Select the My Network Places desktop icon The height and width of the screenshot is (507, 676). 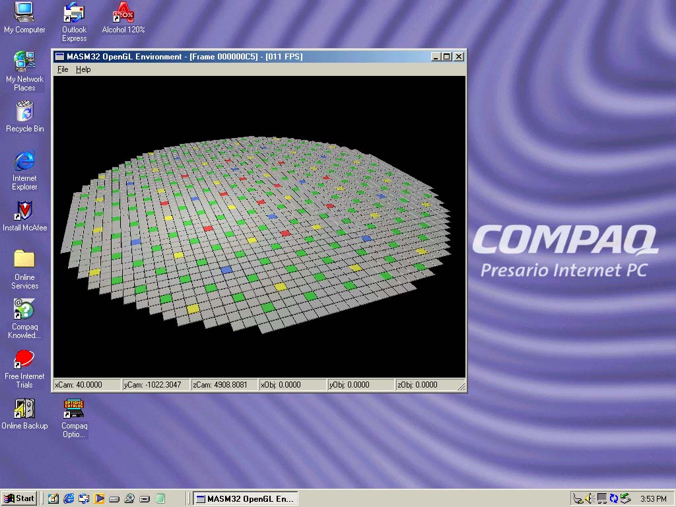[24, 71]
